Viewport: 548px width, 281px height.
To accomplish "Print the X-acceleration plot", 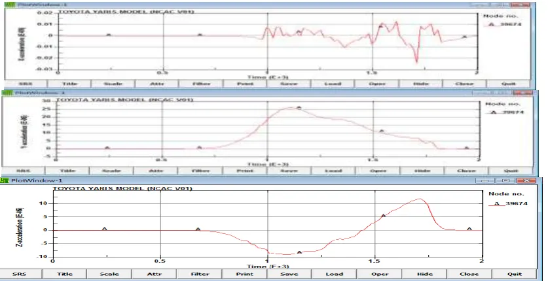I will [x=245, y=84].
